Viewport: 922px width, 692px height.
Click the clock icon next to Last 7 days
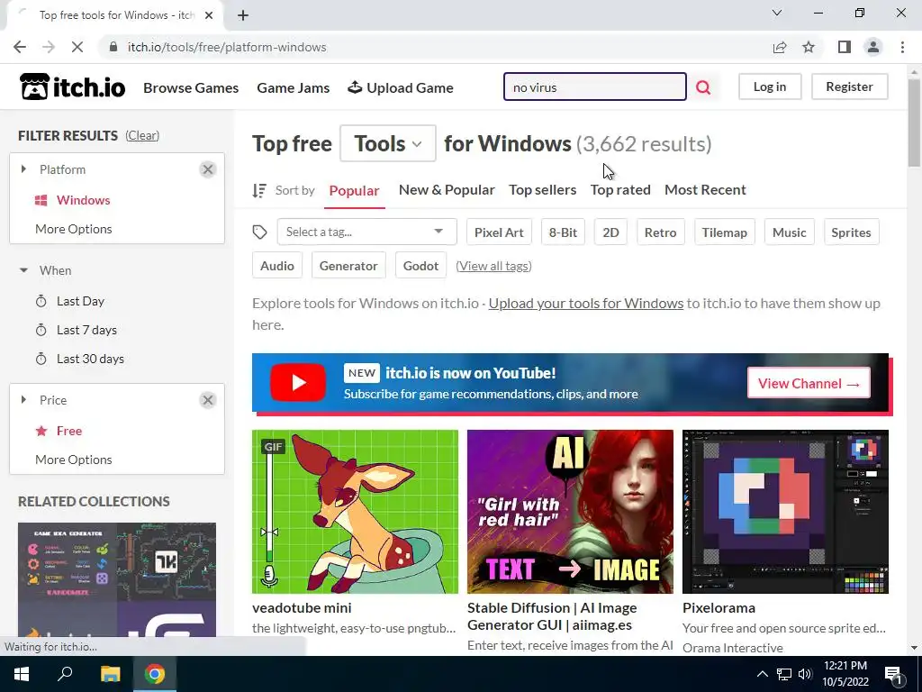[41, 330]
